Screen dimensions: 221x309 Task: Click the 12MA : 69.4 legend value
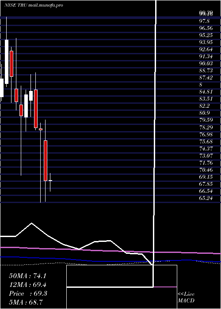27,285
